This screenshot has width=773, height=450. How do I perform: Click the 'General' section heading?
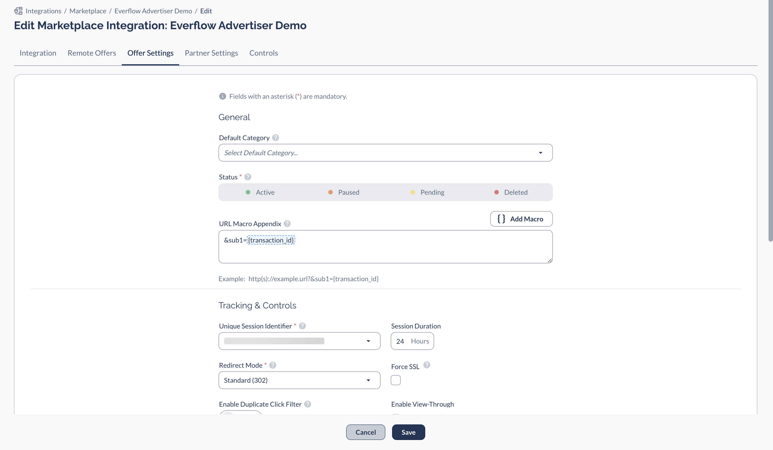(x=234, y=117)
